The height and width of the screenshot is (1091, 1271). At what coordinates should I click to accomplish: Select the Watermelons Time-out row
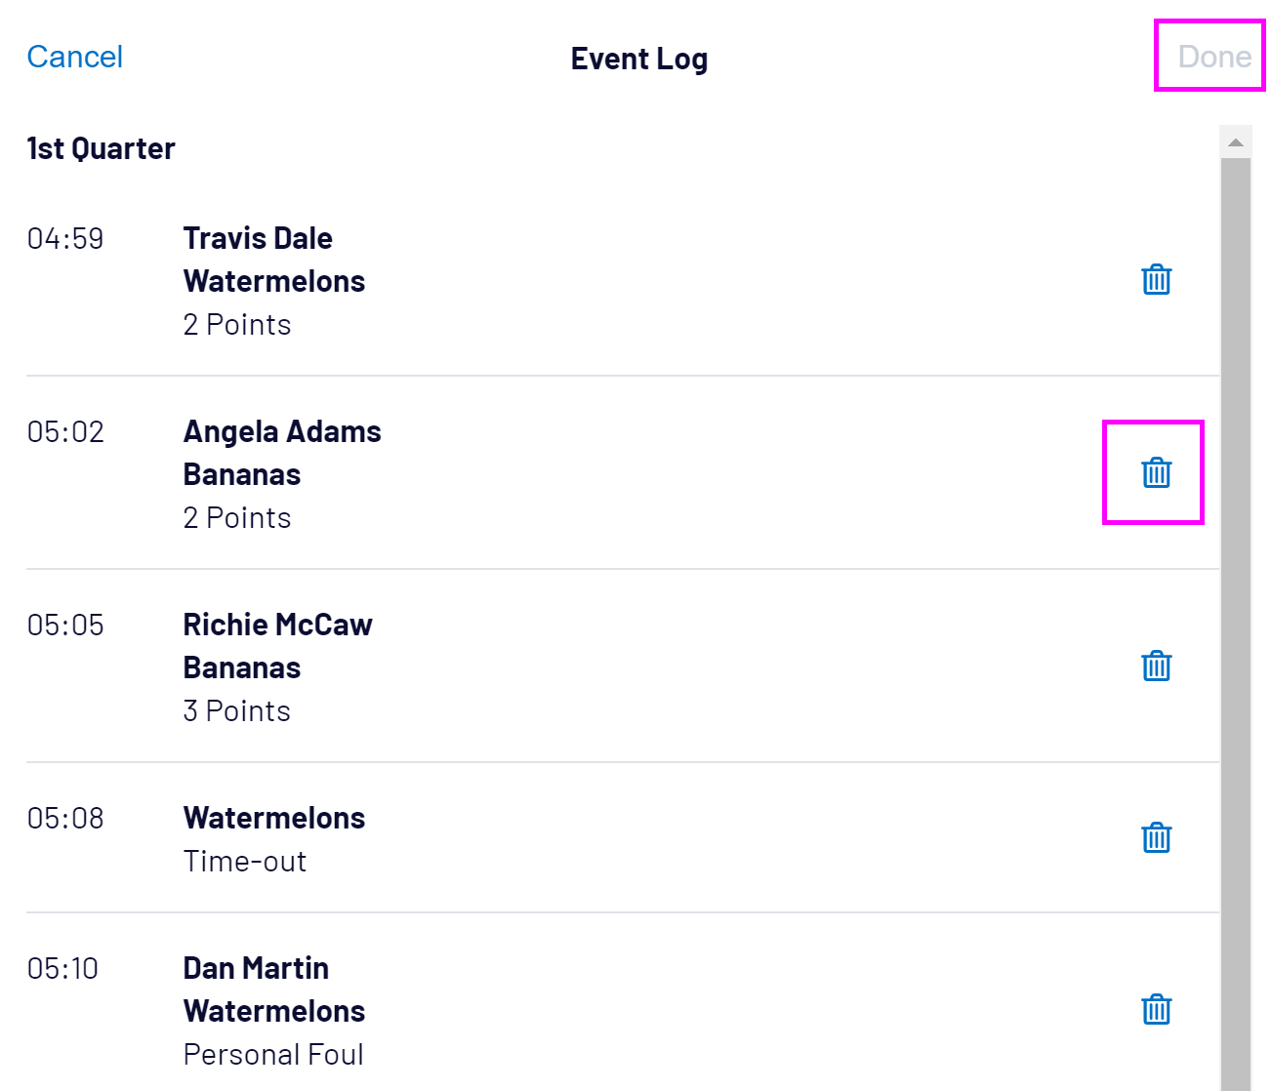pyautogui.click(x=586, y=839)
